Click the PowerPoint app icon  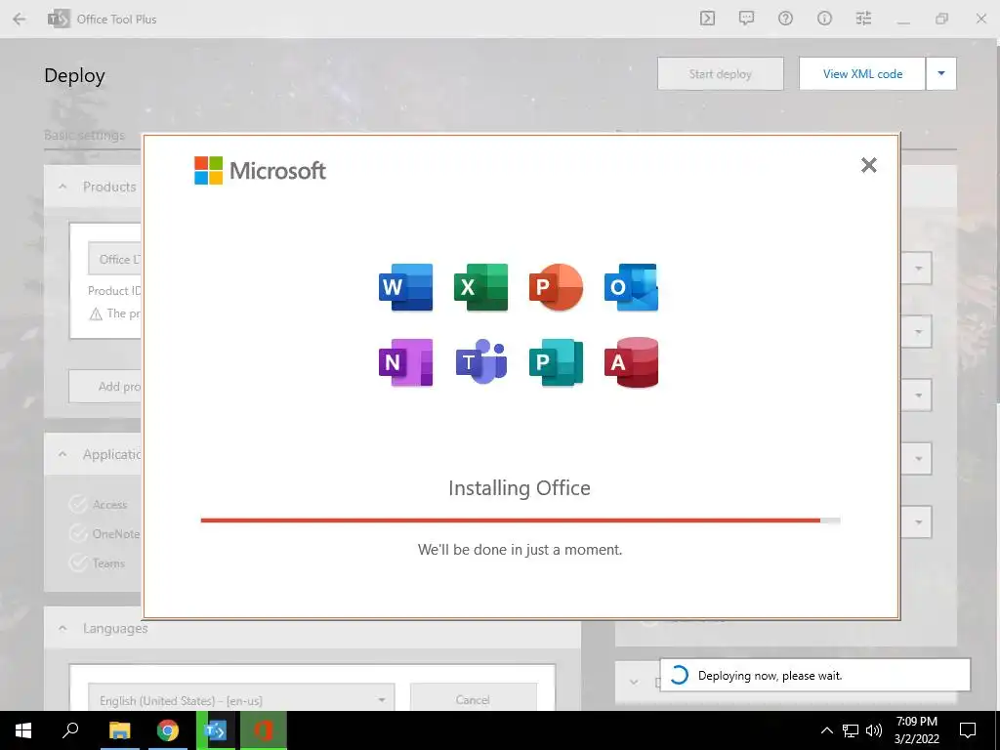point(556,287)
